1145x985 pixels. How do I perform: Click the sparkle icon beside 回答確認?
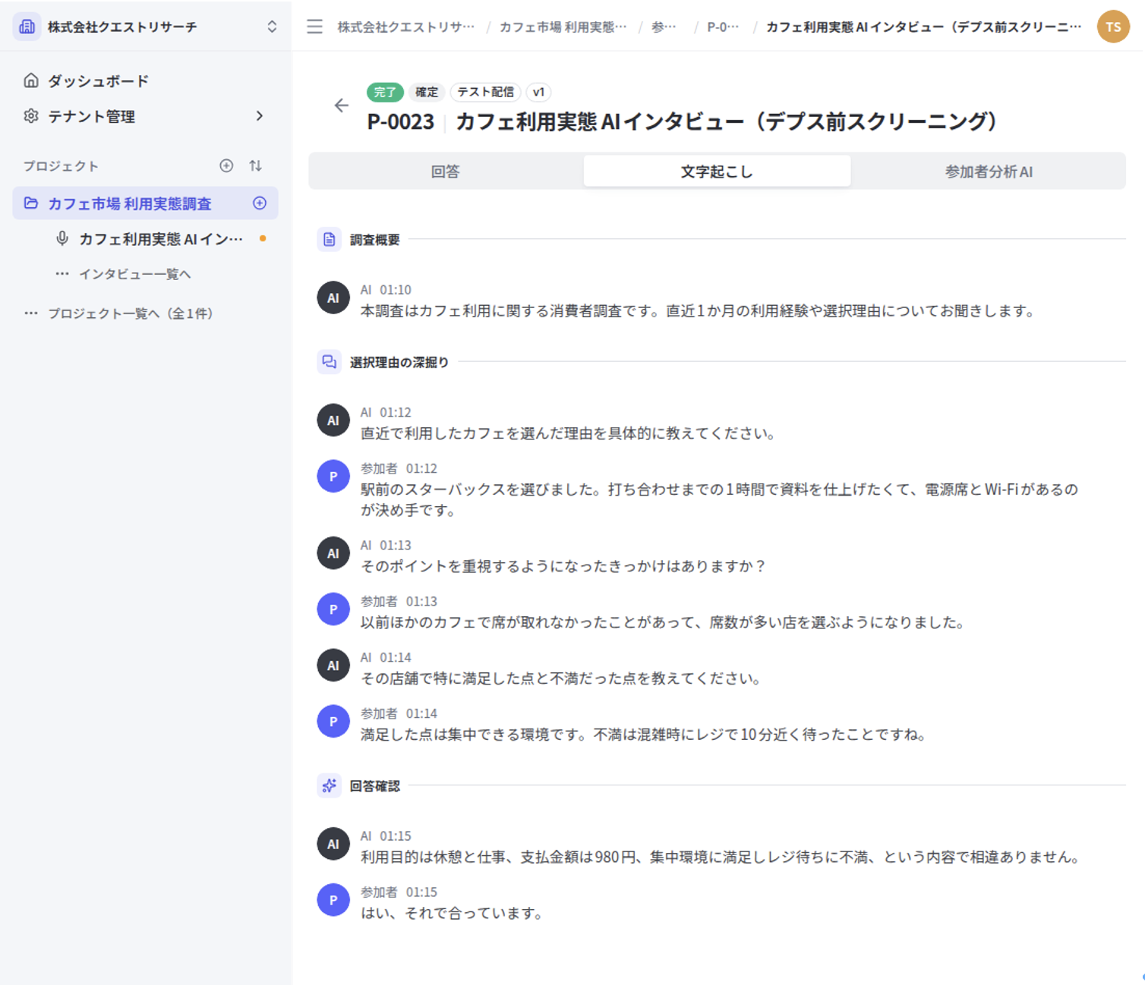[329, 786]
